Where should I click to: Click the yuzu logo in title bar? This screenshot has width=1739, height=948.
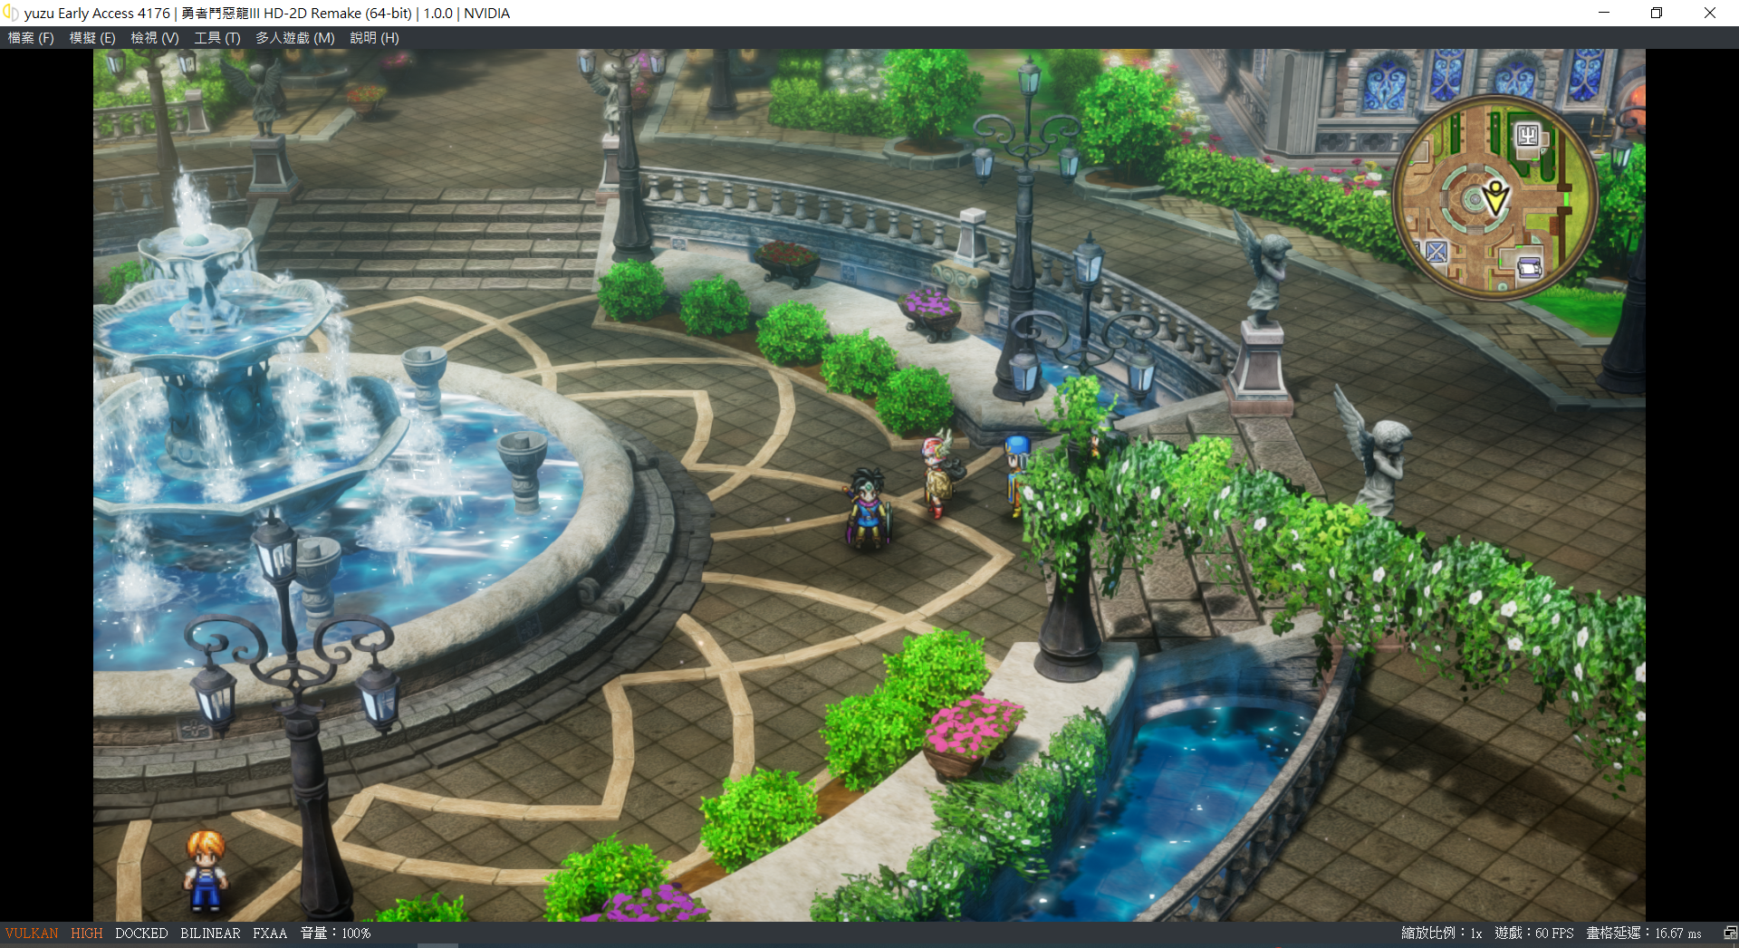11,13
